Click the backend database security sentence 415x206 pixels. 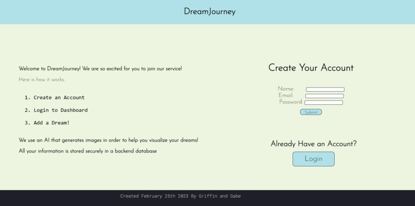tap(88, 151)
